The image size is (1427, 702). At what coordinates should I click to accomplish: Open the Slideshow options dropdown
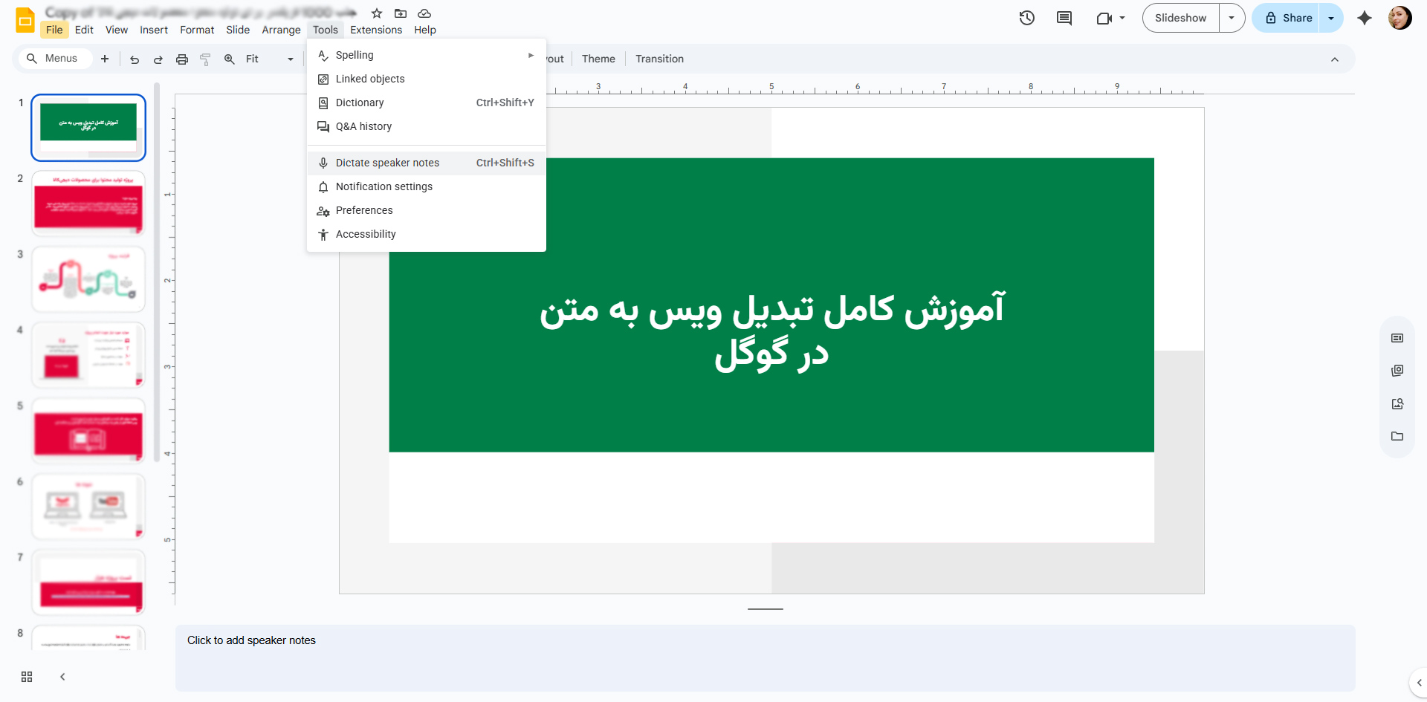point(1231,17)
